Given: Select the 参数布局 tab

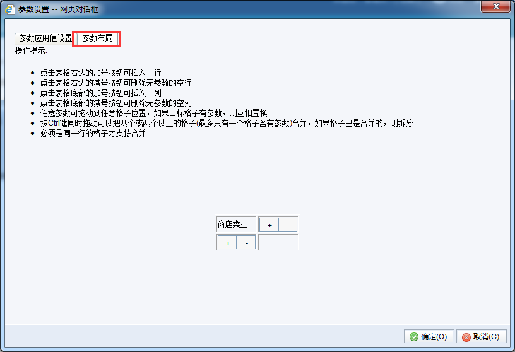Looking at the screenshot, I should click(x=97, y=38).
